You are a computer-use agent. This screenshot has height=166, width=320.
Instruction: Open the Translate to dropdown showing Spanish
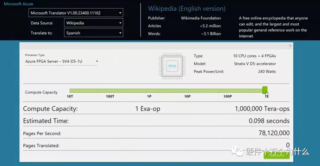pyautogui.click(x=93, y=33)
